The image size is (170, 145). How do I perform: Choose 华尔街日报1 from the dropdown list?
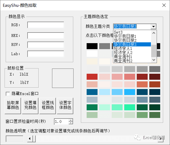[x=132, y=36]
